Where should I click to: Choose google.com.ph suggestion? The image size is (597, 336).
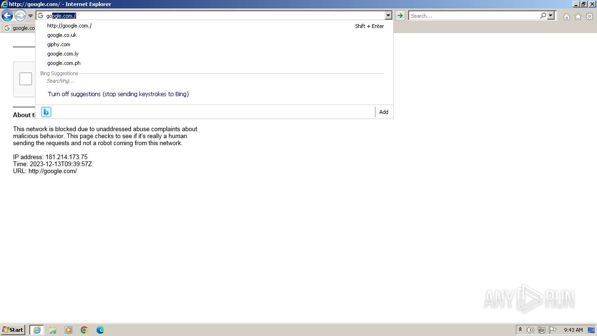coord(215,63)
